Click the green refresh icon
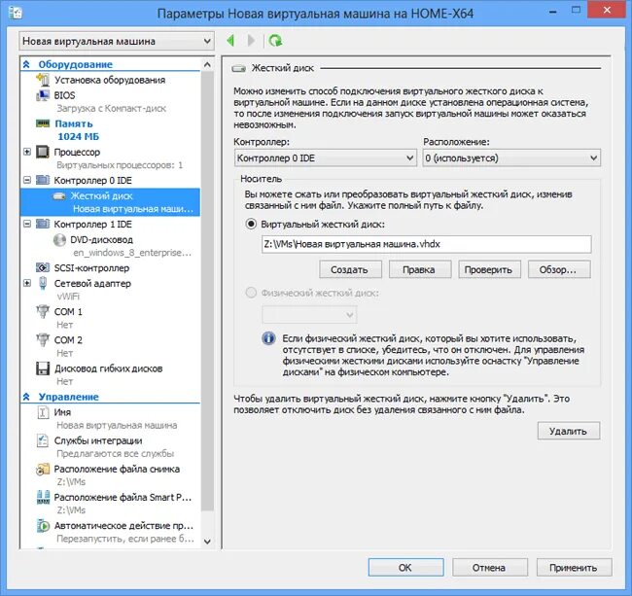Viewport: 632px width, 596px height. (276, 40)
